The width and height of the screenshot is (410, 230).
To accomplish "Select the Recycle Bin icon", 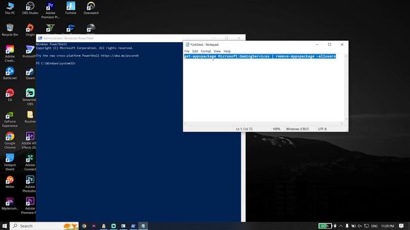I will (10, 30).
